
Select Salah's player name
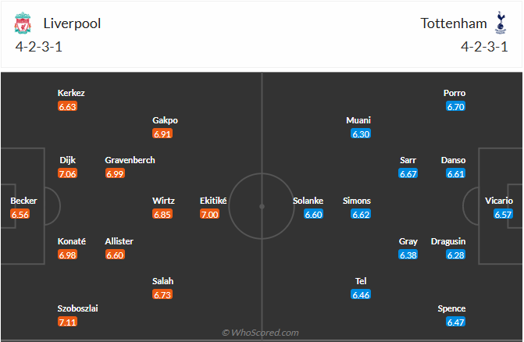coord(163,281)
